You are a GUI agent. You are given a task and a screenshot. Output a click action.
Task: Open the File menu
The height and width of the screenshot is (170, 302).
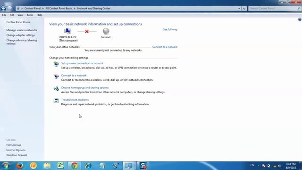coord(4,15)
